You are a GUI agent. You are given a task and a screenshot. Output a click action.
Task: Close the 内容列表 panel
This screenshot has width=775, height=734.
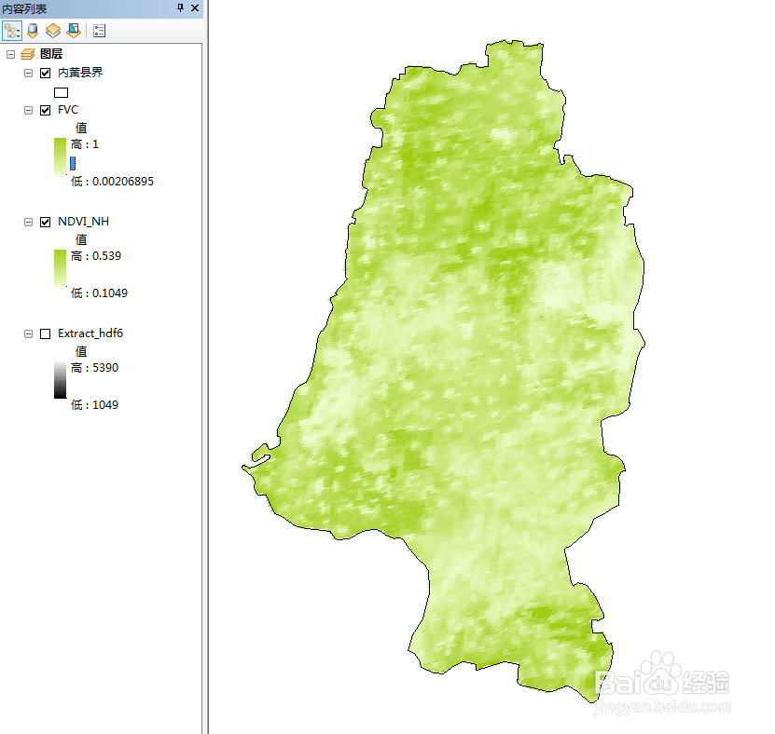(x=195, y=7)
